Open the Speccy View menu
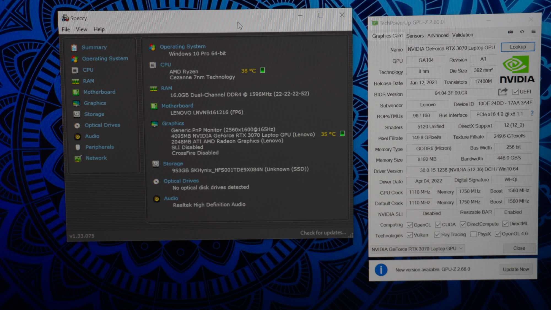 point(82,29)
